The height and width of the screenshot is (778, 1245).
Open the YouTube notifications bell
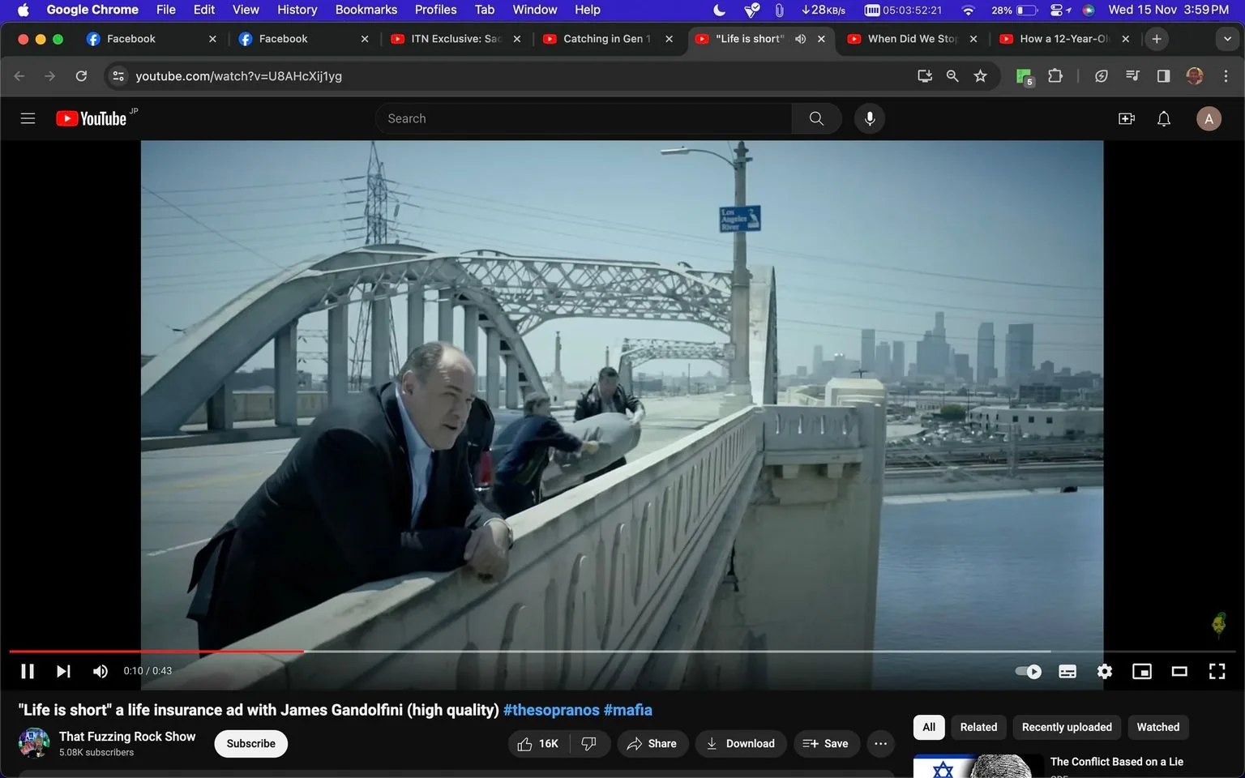tap(1163, 118)
